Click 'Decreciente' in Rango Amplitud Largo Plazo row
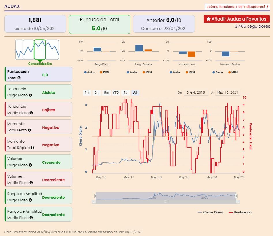 click(53, 198)
